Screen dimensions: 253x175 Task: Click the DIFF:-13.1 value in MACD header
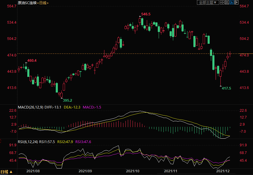tap(53, 107)
